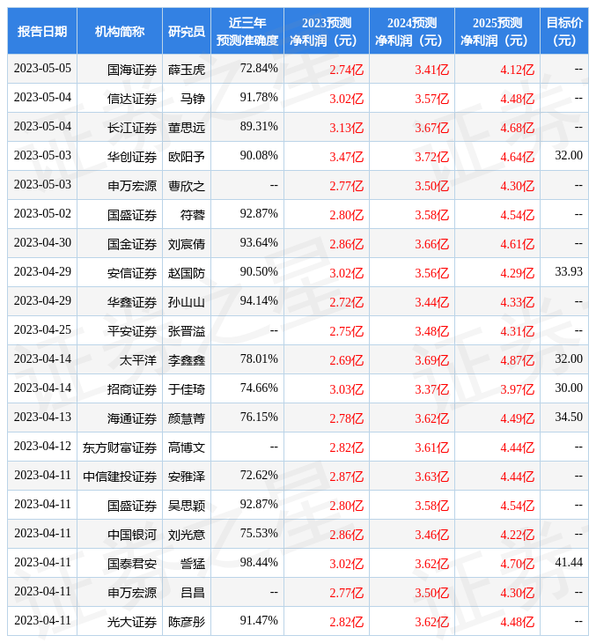Screen dimensions: 589x643
Task: Click researcher name 訾猛
Action: (193, 564)
